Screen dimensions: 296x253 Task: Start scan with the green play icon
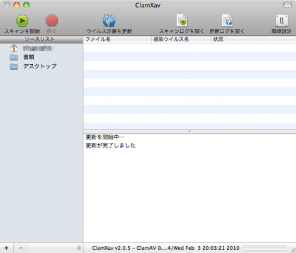pos(22,21)
